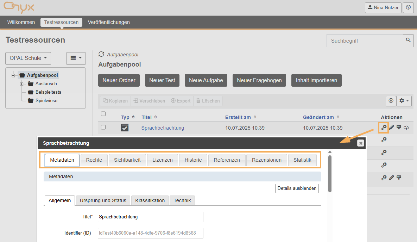Click the Neuer Test button
Screen dimensions: 417x242
[162, 80]
